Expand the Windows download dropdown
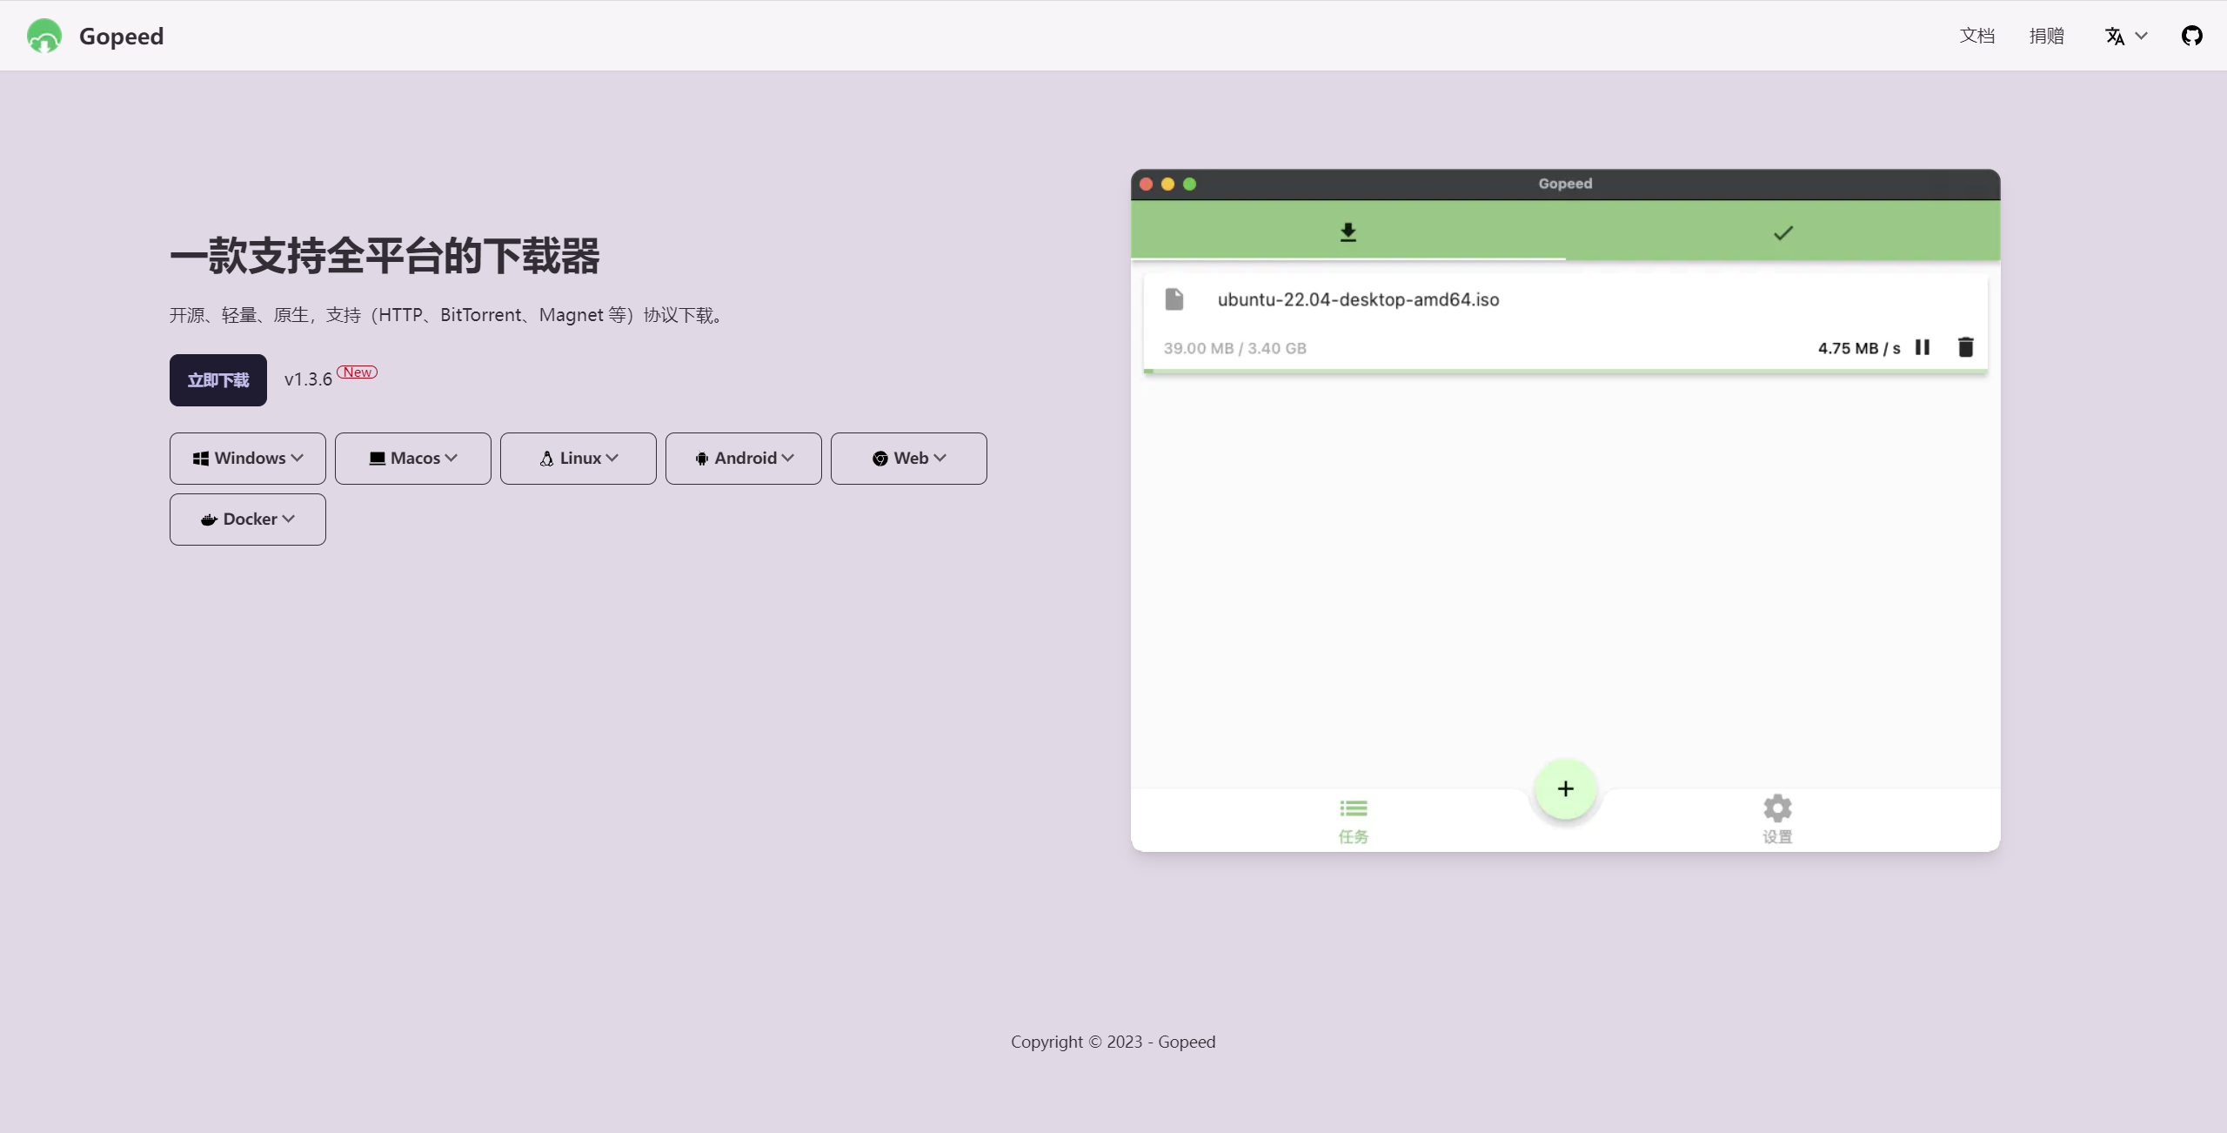2227x1133 pixels. pos(248,459)
